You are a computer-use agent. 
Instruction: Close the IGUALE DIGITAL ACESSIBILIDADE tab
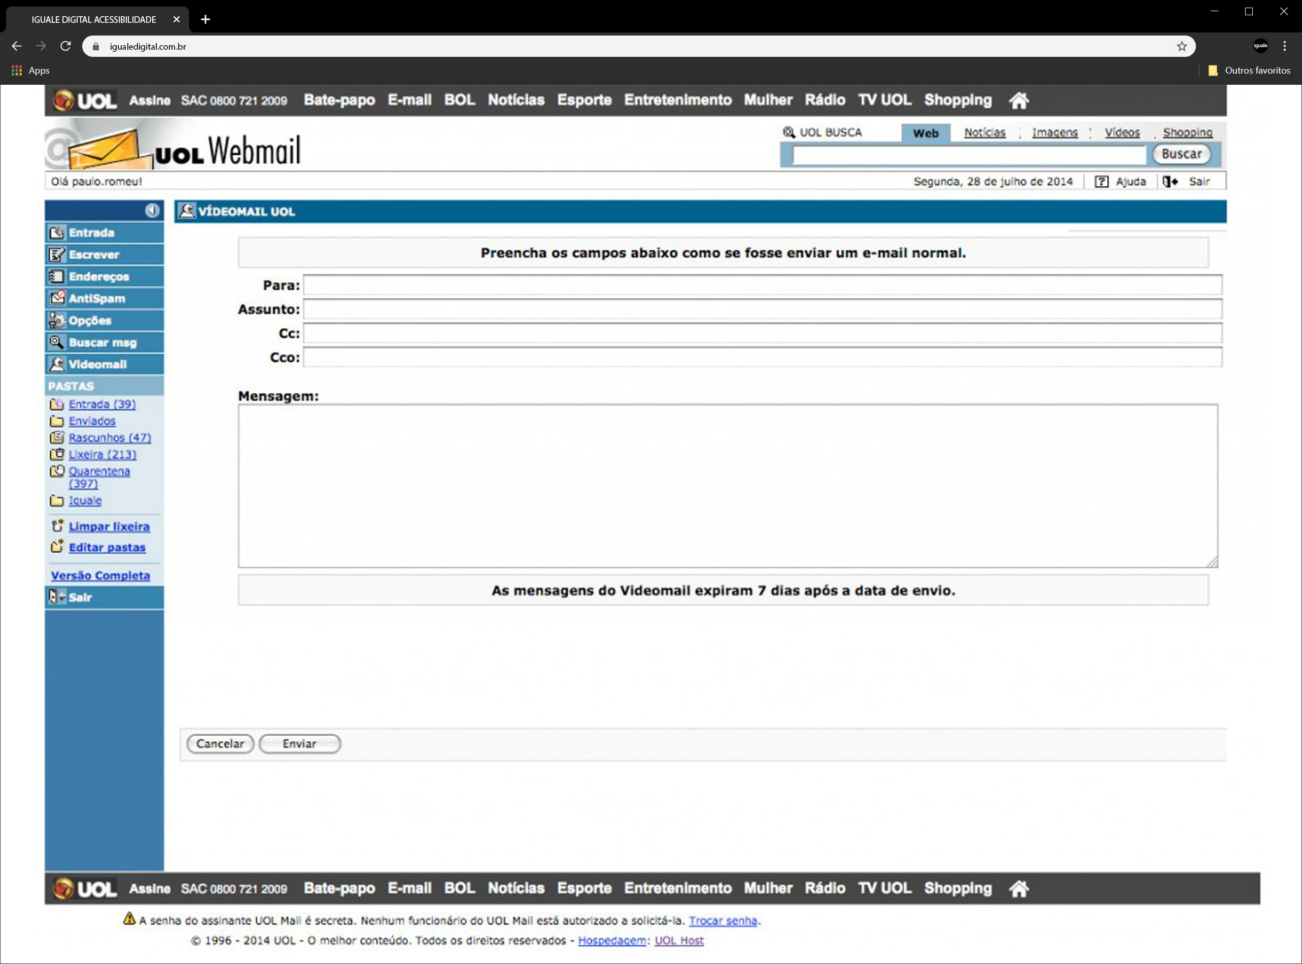tap(176, 19)
